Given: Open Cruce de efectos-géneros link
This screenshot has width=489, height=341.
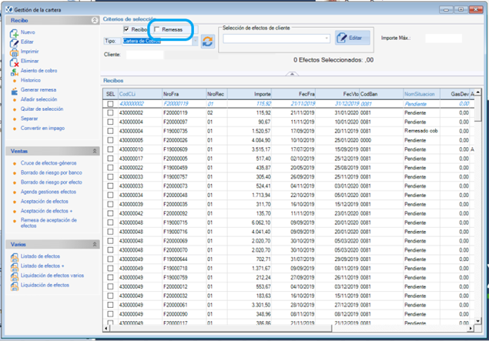Looking at the screenshot, I should [x=49, y=163].
